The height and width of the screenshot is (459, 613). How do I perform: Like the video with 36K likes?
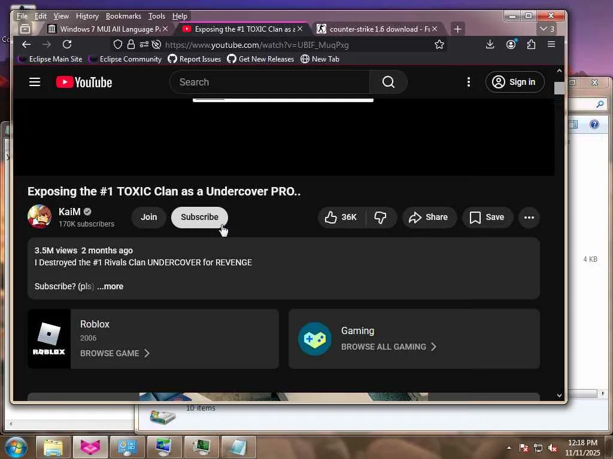pyautogui.click(x=341, y=218)
